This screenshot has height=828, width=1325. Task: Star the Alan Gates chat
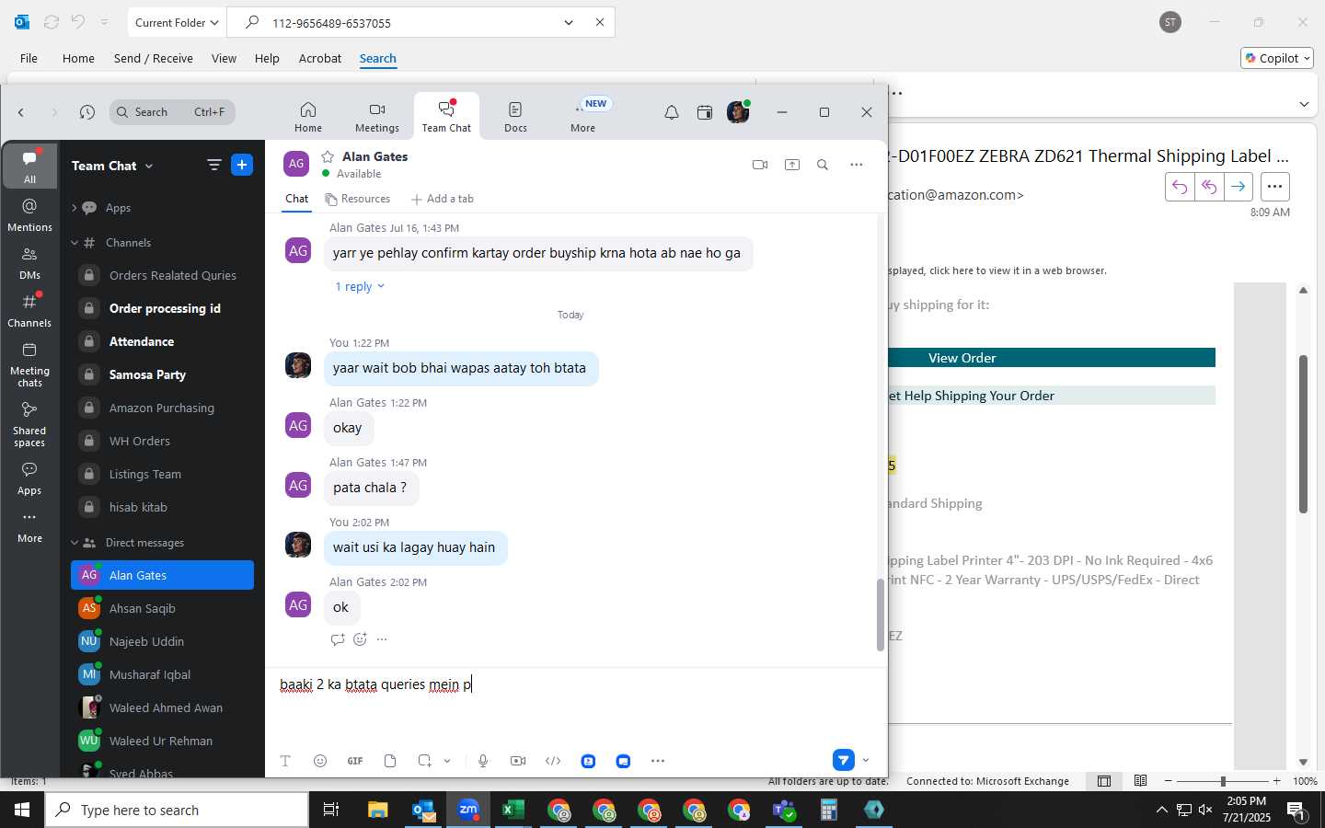[328, 156]
